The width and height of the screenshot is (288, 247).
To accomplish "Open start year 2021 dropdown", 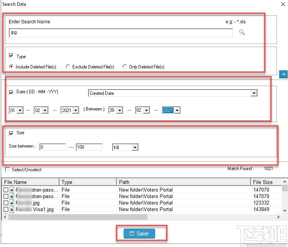I will [76, 110].
